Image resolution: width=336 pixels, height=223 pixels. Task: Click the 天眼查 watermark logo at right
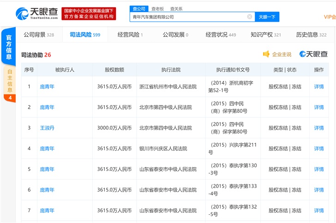(313, 54)
